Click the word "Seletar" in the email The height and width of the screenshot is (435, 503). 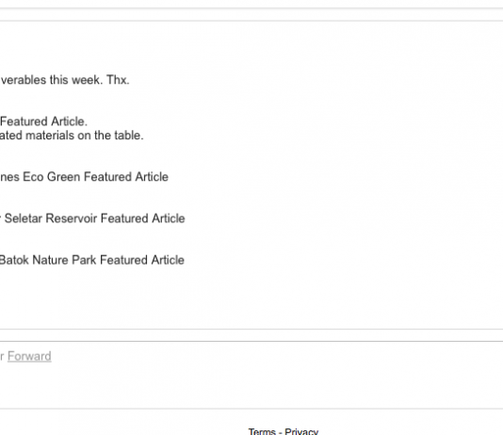coord(24,218)
